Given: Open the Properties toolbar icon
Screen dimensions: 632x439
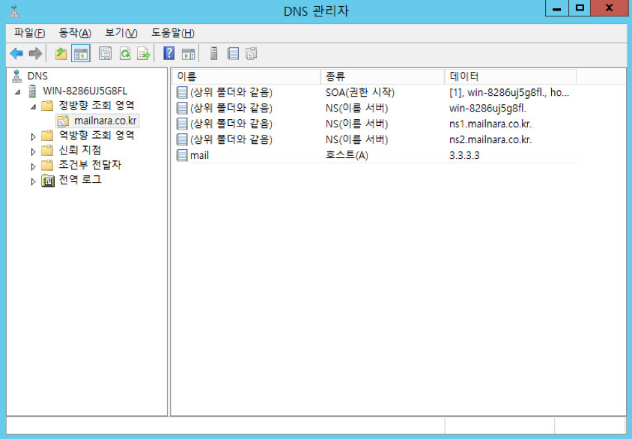Looking at the screenshot, I should click(x=106, y=53).
